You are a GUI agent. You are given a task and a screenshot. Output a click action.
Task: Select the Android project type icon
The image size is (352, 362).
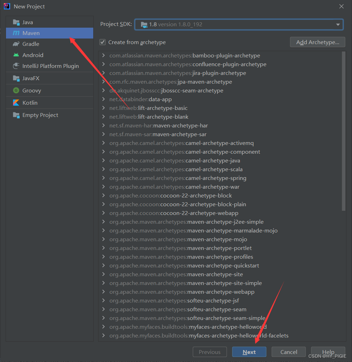[16, 55]
